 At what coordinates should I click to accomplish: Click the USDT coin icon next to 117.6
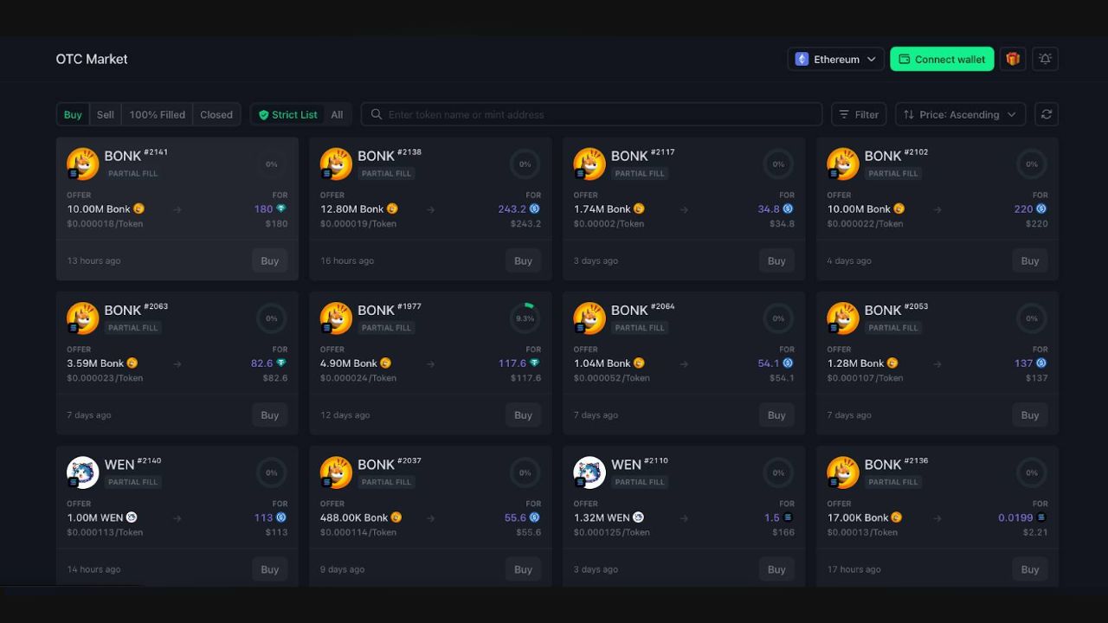click(x=535, y=363)
